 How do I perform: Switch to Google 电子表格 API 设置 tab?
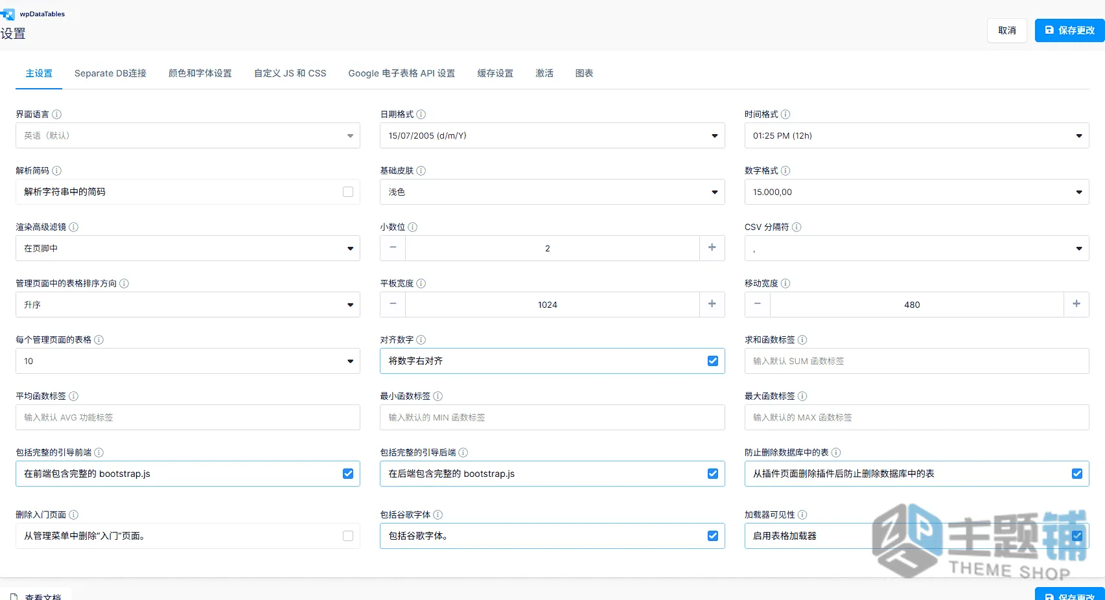402,73
